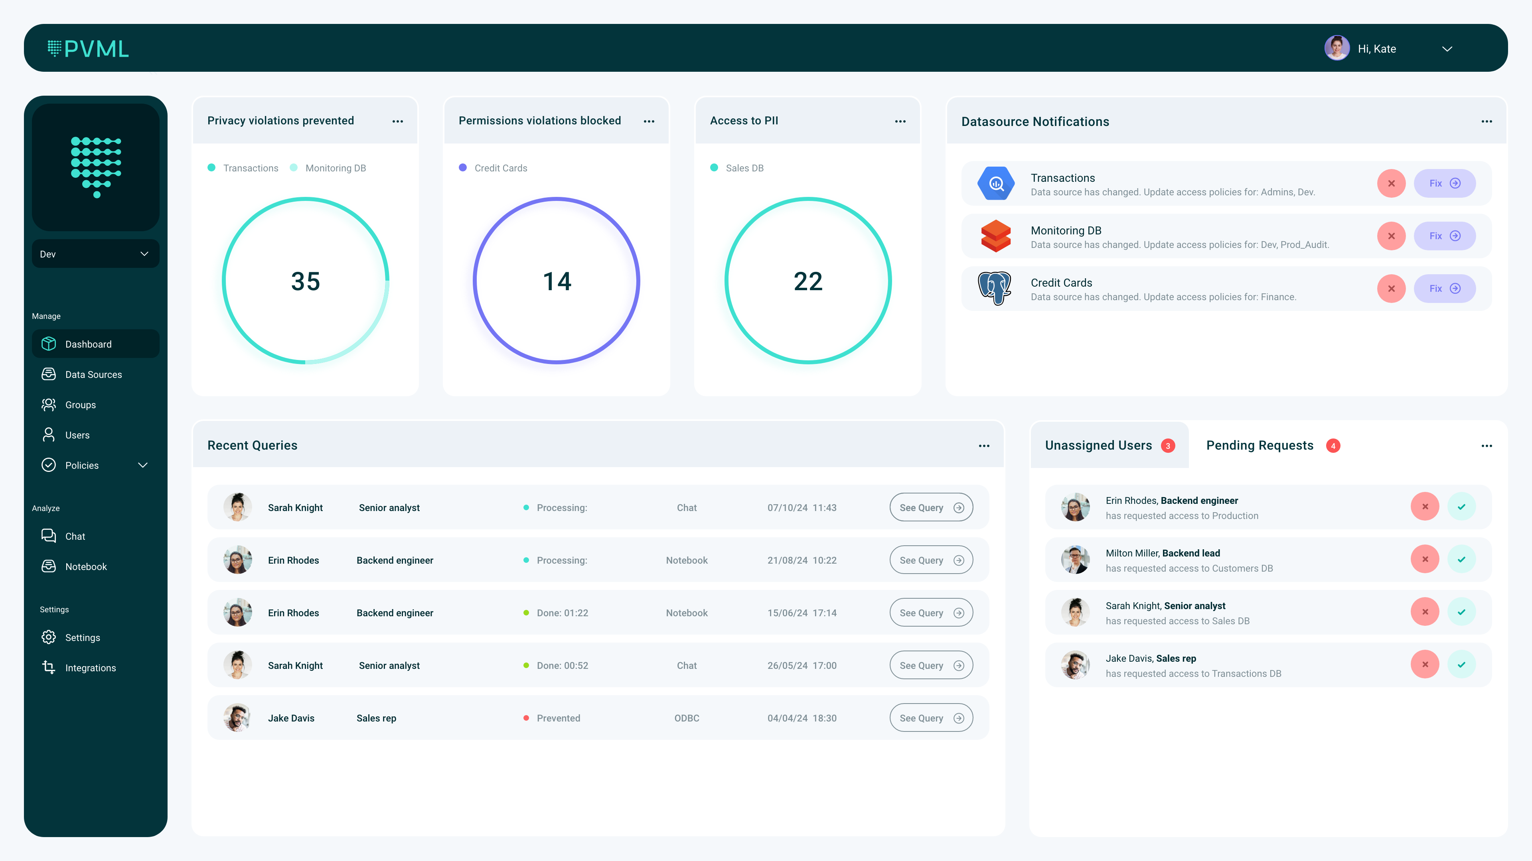Click the PVML logo in the header
This screenshot has height=861, width=1532.
pyautogui.click(x=88, y=48)
